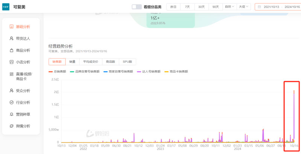Viewport: 301px width, 154px height.
Task: Click the 基础分析 sidebar icon
Action: (x=11, y=27)
